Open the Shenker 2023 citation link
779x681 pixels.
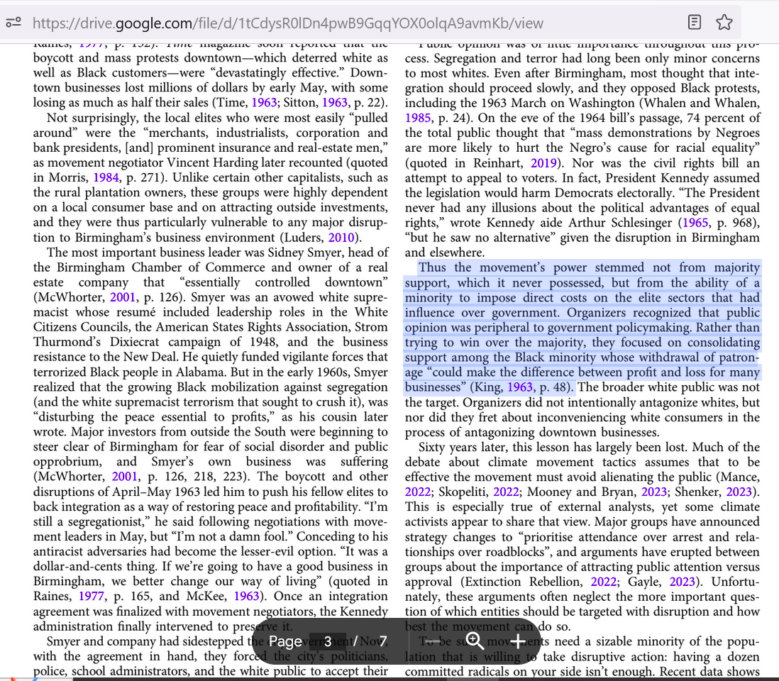point(739,492)
